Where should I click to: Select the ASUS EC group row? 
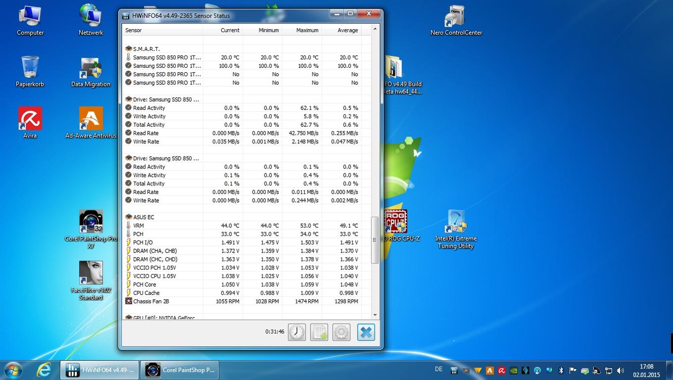(242, 217)
